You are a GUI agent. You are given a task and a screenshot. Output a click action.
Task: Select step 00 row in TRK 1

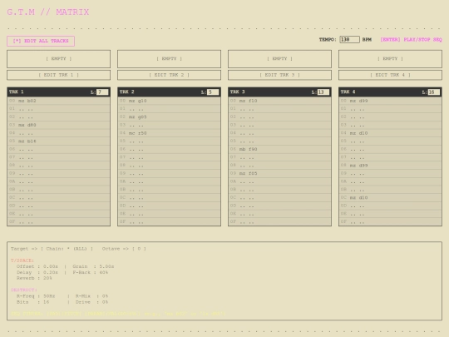[58, 101]
